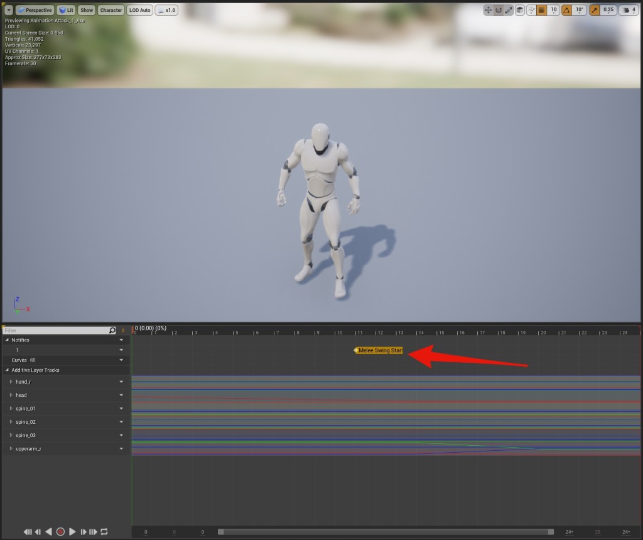Play the animation in reverse
This screenshot has width=643, height=540.
(49, 532)
